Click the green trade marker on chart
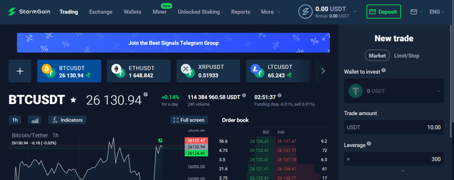The height and width of the screenshot is (180, 454). (160, 141)
